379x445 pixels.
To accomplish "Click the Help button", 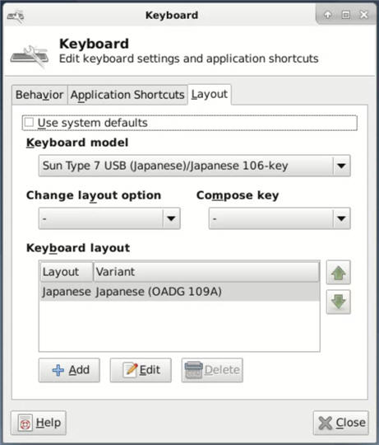I will pos(39,423).
